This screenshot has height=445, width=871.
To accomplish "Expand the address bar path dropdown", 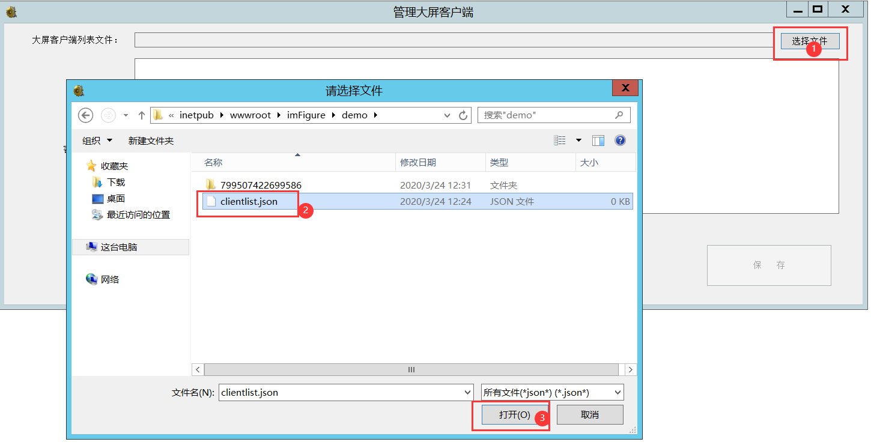I will click(x=447, y=115).
